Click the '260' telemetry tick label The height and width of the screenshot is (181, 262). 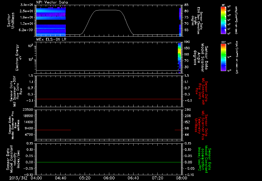(x=187, y=109)
